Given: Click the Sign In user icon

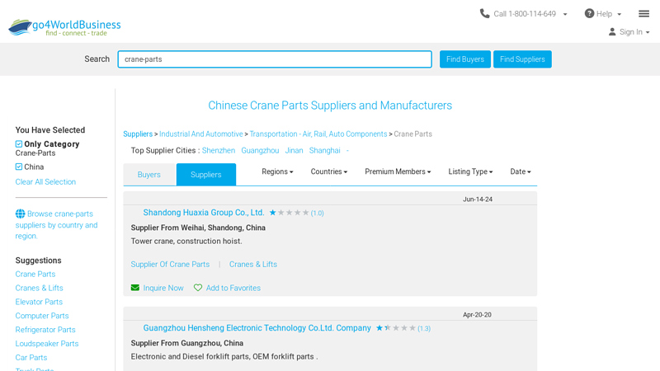Looking at the screenshot, I should (x=612, y=31).
